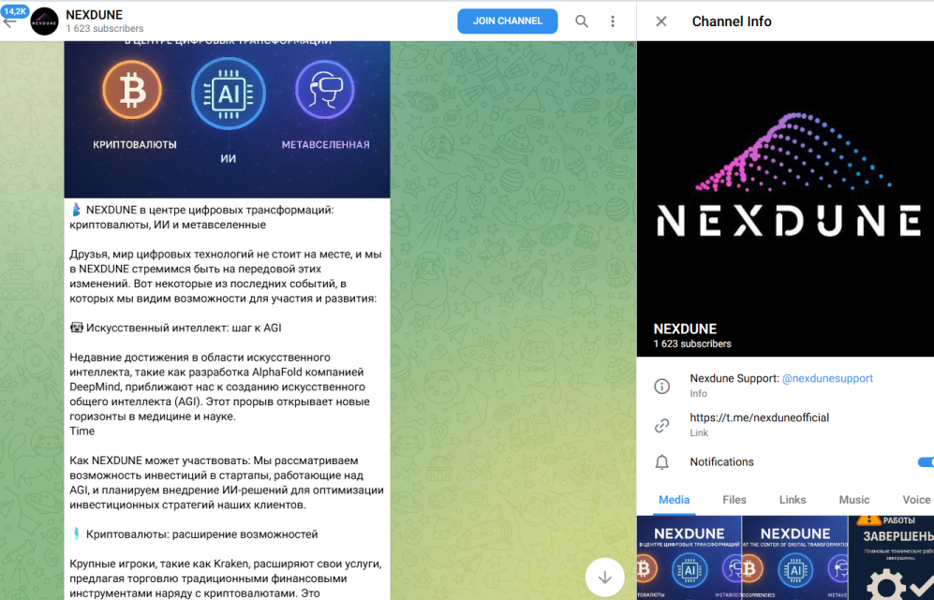Open second English NEXDUNE media thumbnail
Screen dimensions: 934x600
(795, 557)
